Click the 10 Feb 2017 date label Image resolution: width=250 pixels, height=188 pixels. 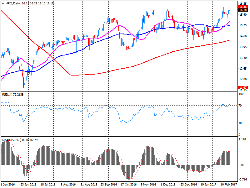point(229,184)
